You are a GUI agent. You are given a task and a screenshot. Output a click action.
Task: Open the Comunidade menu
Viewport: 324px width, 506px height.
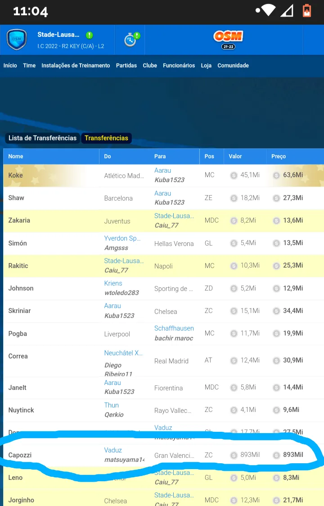(x=233, y=66)
